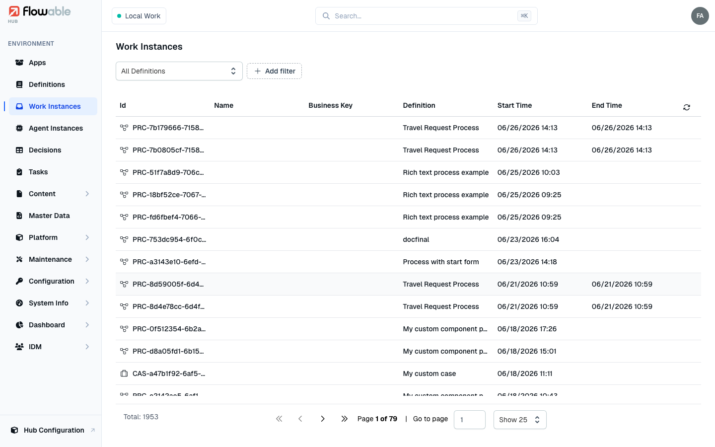The image size is (715, 447).
Task: Expand the IDM submenu chevron
Action: 87,347
